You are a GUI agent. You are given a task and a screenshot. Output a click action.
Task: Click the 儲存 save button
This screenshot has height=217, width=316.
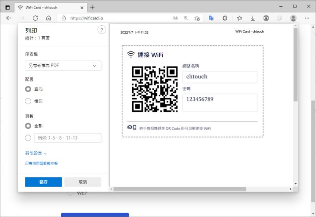point(43,182)
